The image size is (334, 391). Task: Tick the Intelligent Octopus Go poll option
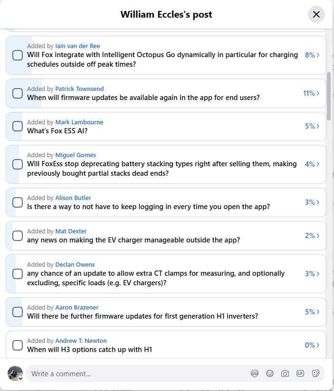pos(18,55)
